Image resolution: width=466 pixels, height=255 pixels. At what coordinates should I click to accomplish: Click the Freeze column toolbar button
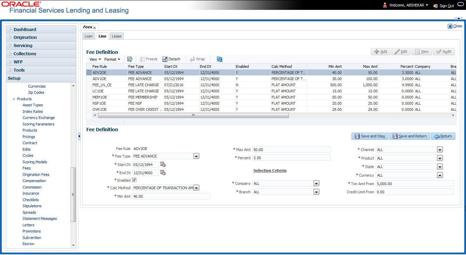pos(149,59)
